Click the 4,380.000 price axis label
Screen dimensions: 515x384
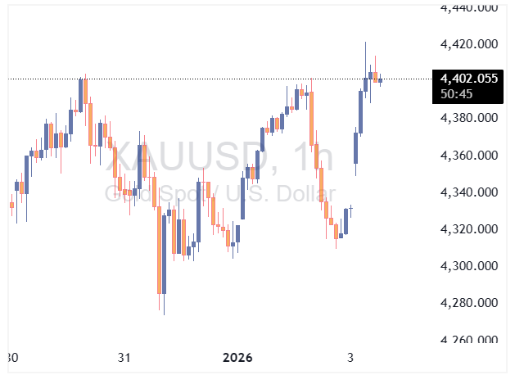pyautogui.click(x=469, y=118)
